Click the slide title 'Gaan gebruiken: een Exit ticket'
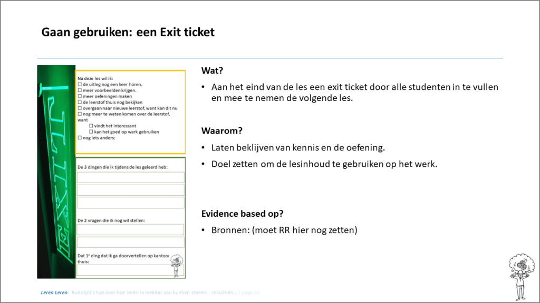Image resolution: width=540 pixels, height=303 pixels. click(x=128, y=33)
